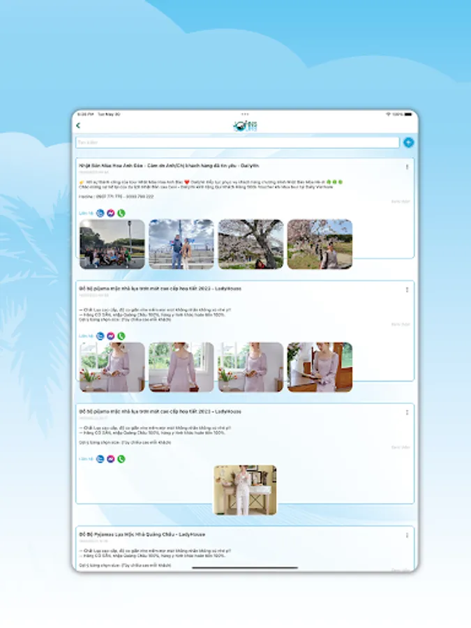Tap Zalo icon in the Nhật Bản Mùa Hoa Anh Đào post
This screenshot has height=628, width=471.
[100, 213]
